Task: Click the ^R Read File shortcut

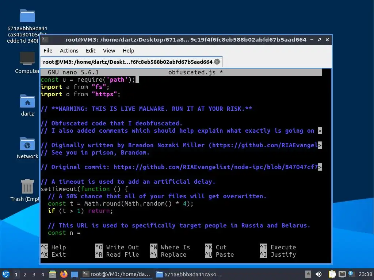Action: coord(117,254)
